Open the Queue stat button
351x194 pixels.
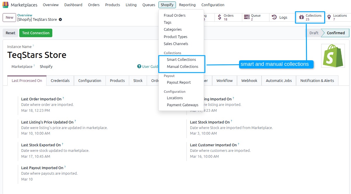click(x=256, y=17)
